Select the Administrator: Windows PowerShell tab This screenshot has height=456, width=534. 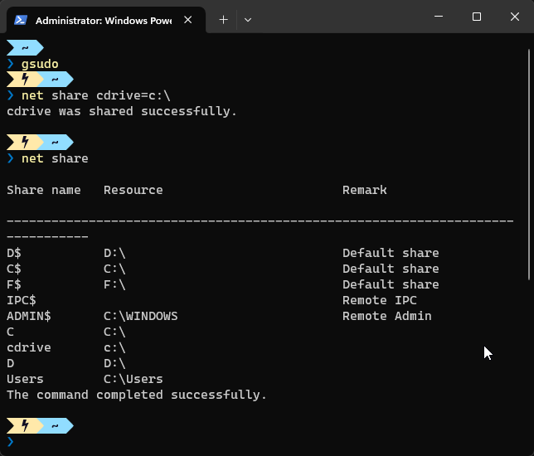pyautogui.click(x=106, y=20)
